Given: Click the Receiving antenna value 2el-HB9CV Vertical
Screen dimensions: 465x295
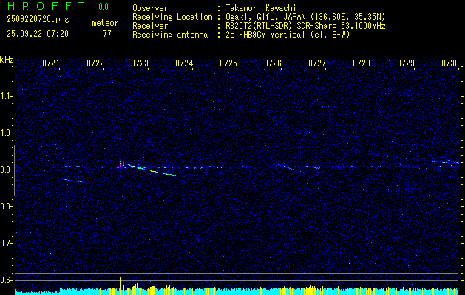Looking at the screenshot, I should (x=265, y=35).
